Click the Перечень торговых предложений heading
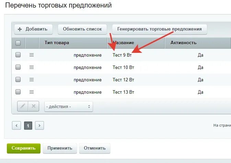 pos(58,5)
